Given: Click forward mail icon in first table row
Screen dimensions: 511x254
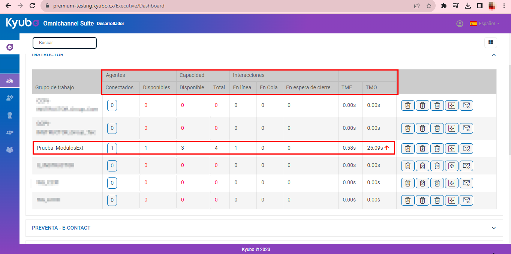Looking at the screenshot, I should tap(466, 105).
